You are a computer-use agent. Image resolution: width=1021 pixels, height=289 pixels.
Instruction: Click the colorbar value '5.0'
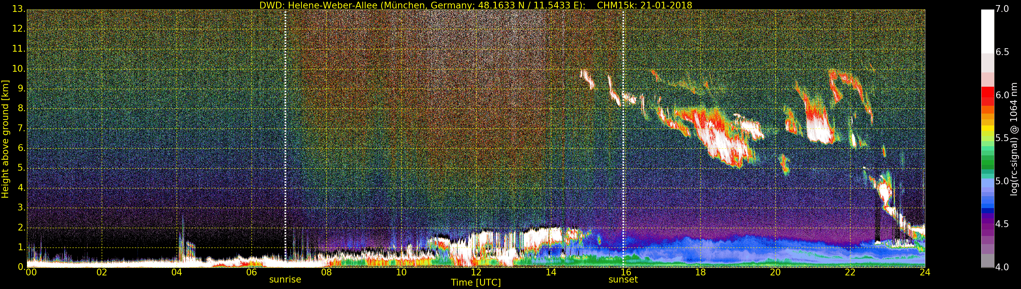[1002, 181]
